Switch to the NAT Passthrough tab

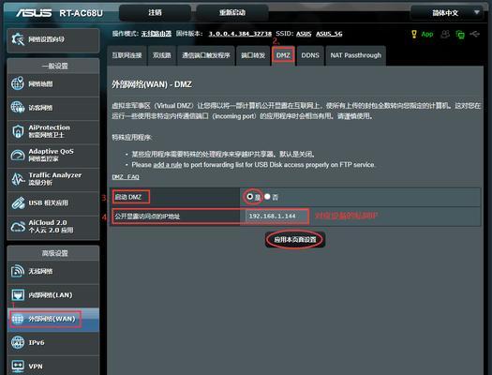pos(356,55)
